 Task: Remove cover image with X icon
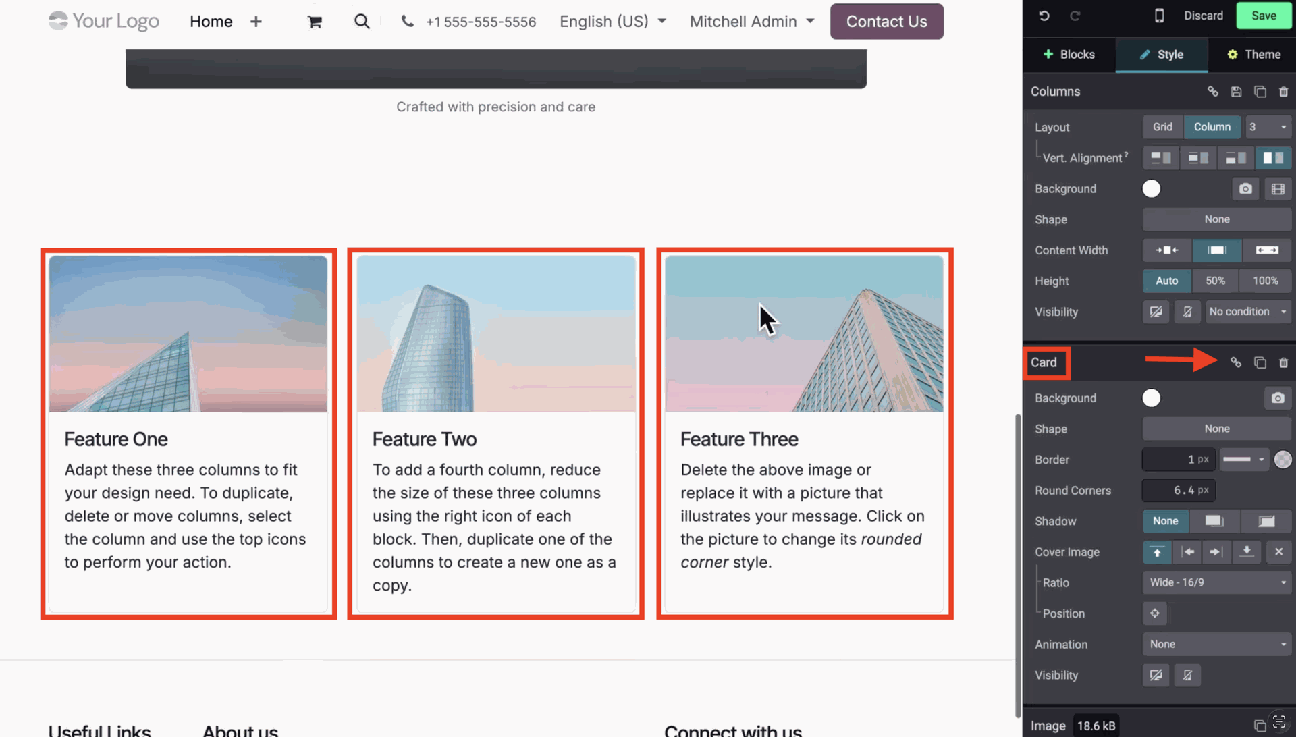pos(1278,552)
